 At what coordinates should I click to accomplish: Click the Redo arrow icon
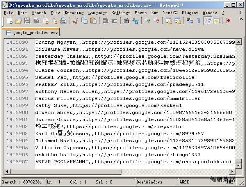tap(114, 21)
